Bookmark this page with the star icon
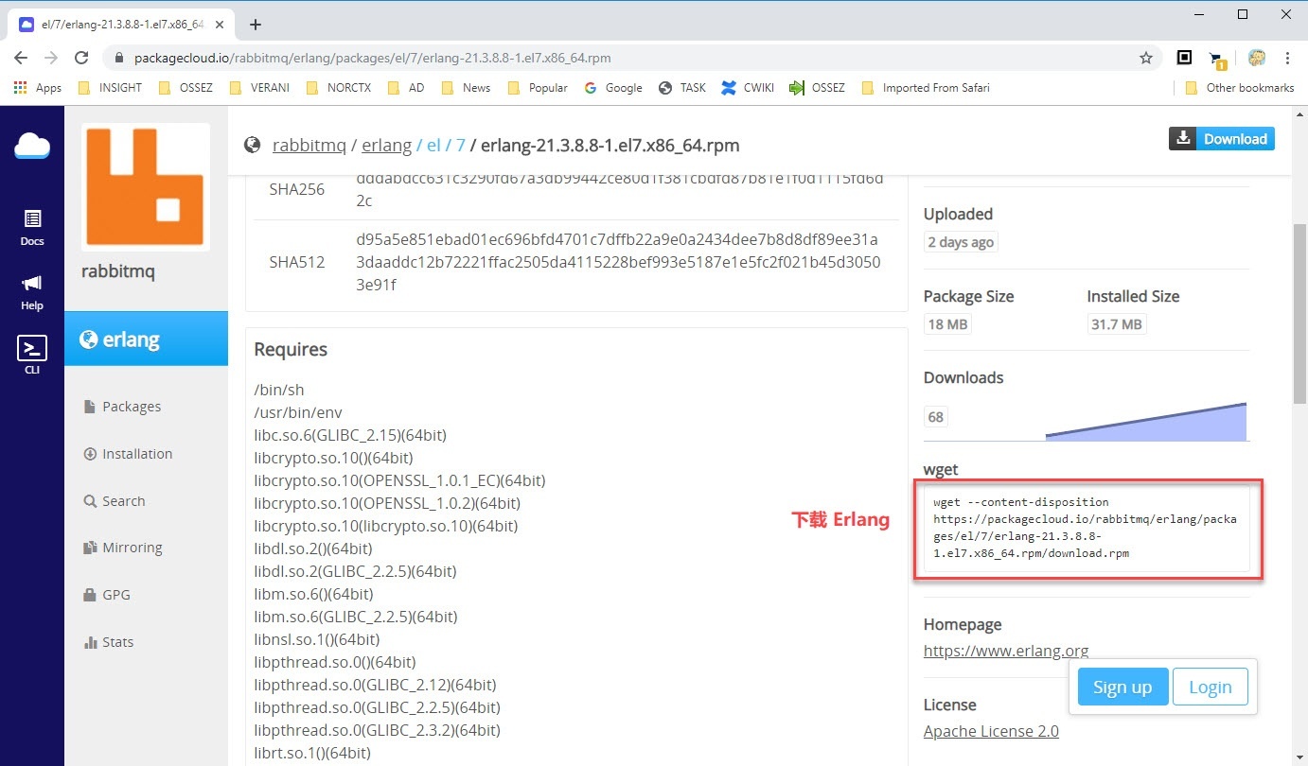 pyautogui.click(x=1146, y=58)
